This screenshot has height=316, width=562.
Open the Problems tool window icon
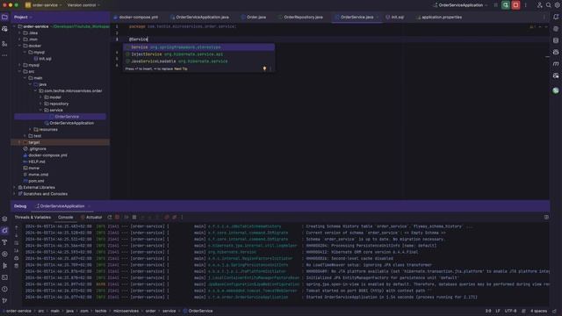(x=4, y=289)
